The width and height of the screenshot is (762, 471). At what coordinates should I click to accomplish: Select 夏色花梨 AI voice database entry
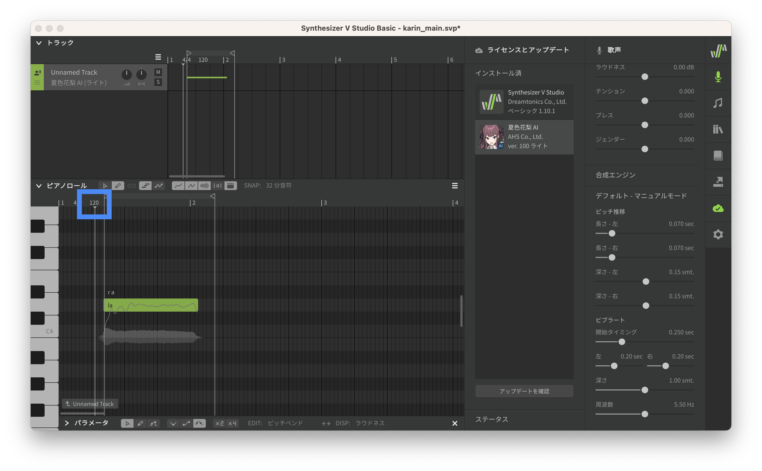tap(524, 137)
